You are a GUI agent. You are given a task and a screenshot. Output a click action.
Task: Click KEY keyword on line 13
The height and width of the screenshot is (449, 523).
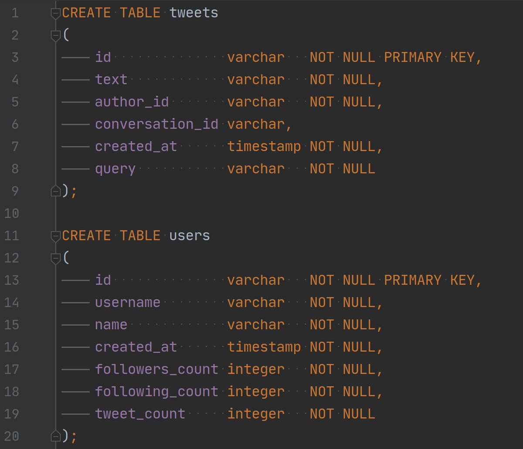[x=462, y=280]
